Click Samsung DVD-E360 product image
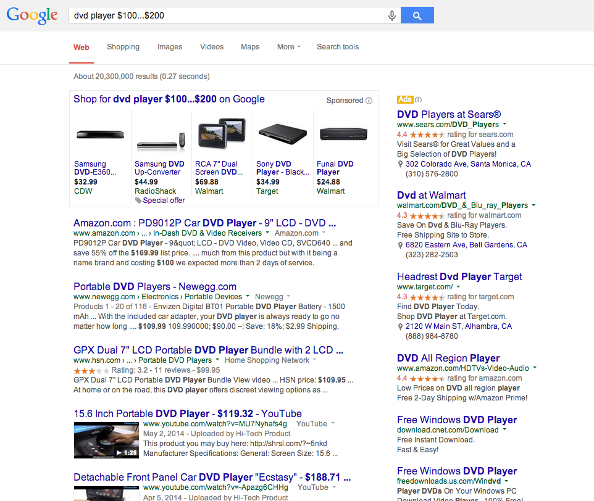Viewport: 594px width, 501px height. point(100,135)
